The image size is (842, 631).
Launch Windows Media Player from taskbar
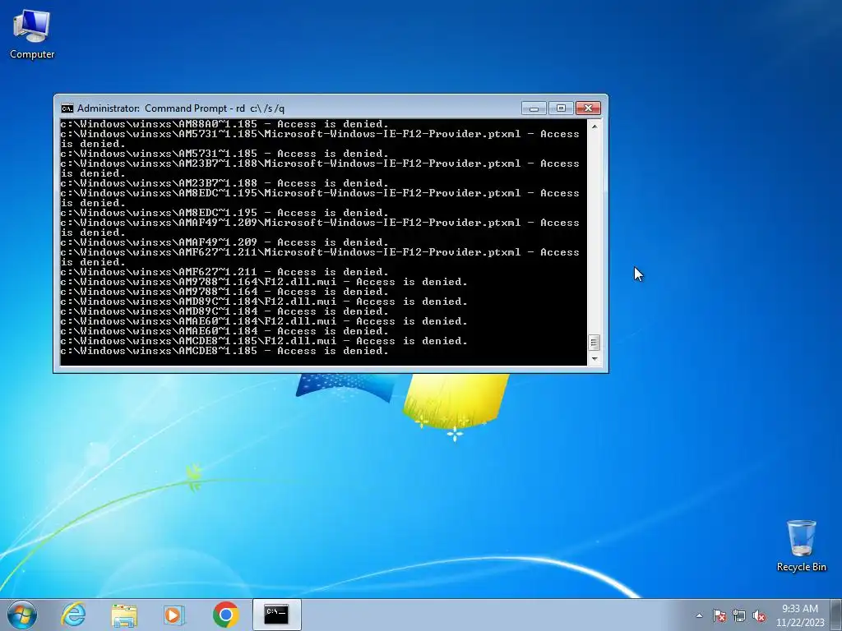pyautogui.click(x=174, y=615)
